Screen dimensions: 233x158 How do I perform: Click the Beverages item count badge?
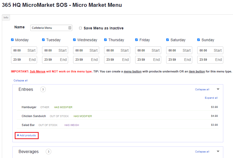48,152
